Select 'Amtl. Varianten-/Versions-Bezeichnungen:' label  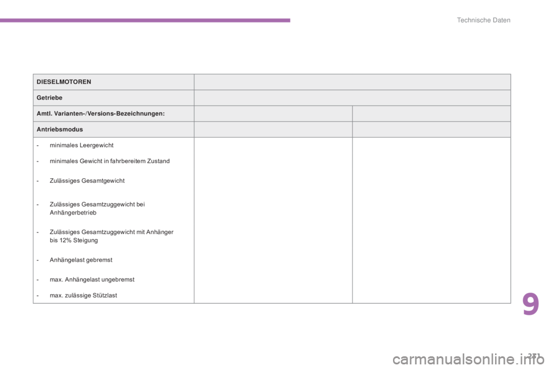pyautogui.click(x=100, y=114)
